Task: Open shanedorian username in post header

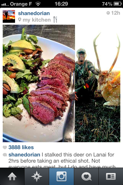Action: point(34,13)
